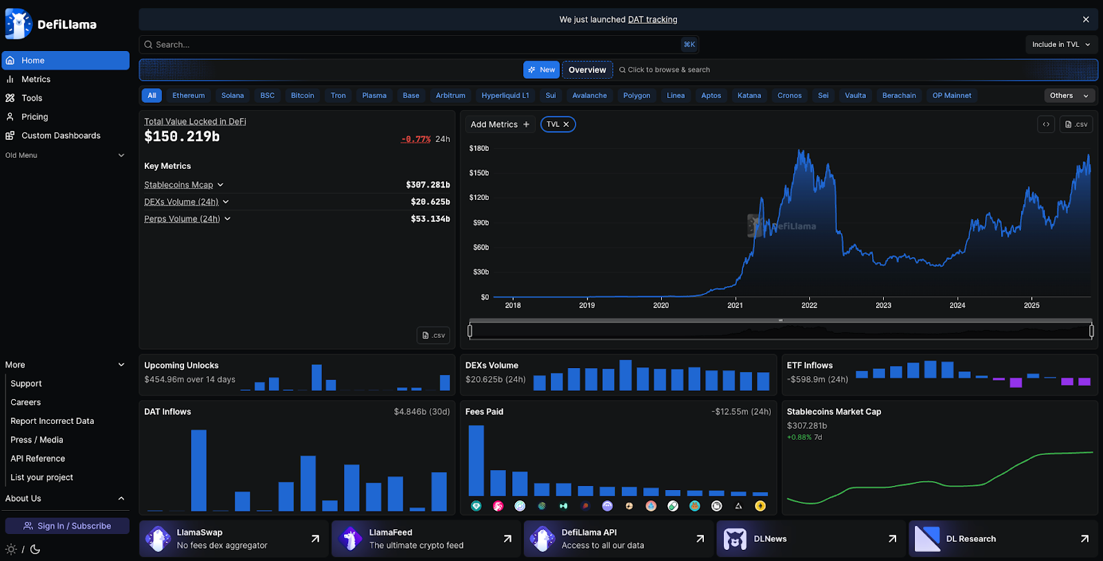This screenshot has width=1103, height=561.
Task: Open LlamaSwap arrow icon link
Action: [315, 539]
